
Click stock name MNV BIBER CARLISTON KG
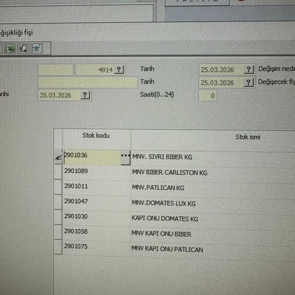[x=169, y=172]
